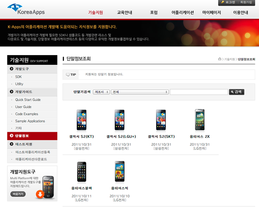Click the KoreaApps logo
The width and height of the screenshot is (259, 208).
[26, 9]
